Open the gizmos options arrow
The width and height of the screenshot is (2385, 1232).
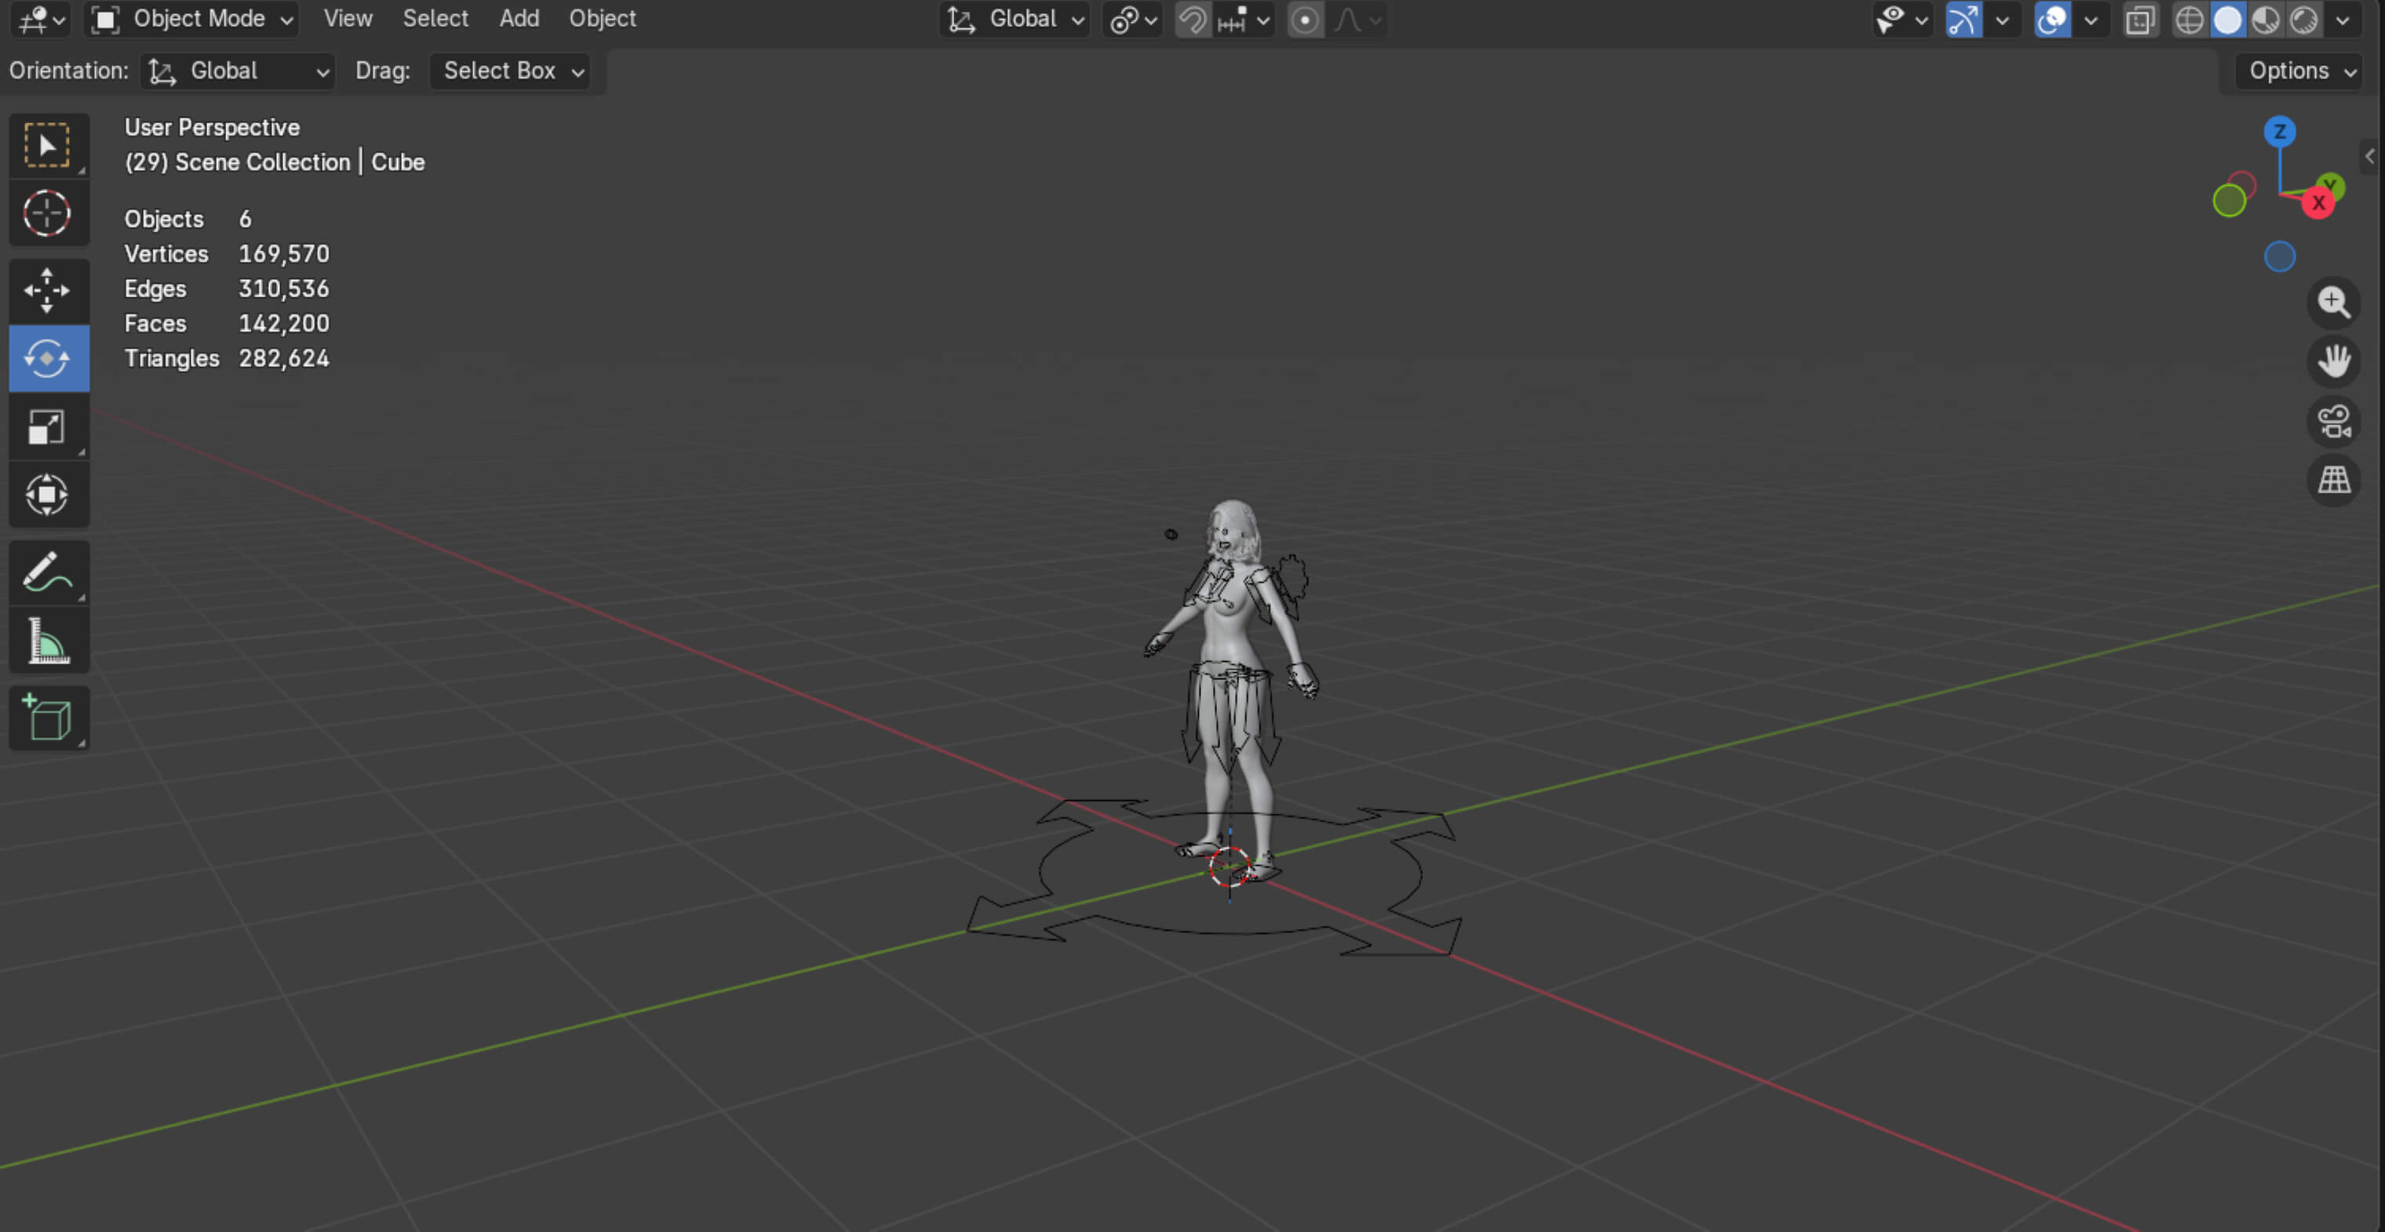(x=2001, y=20)
